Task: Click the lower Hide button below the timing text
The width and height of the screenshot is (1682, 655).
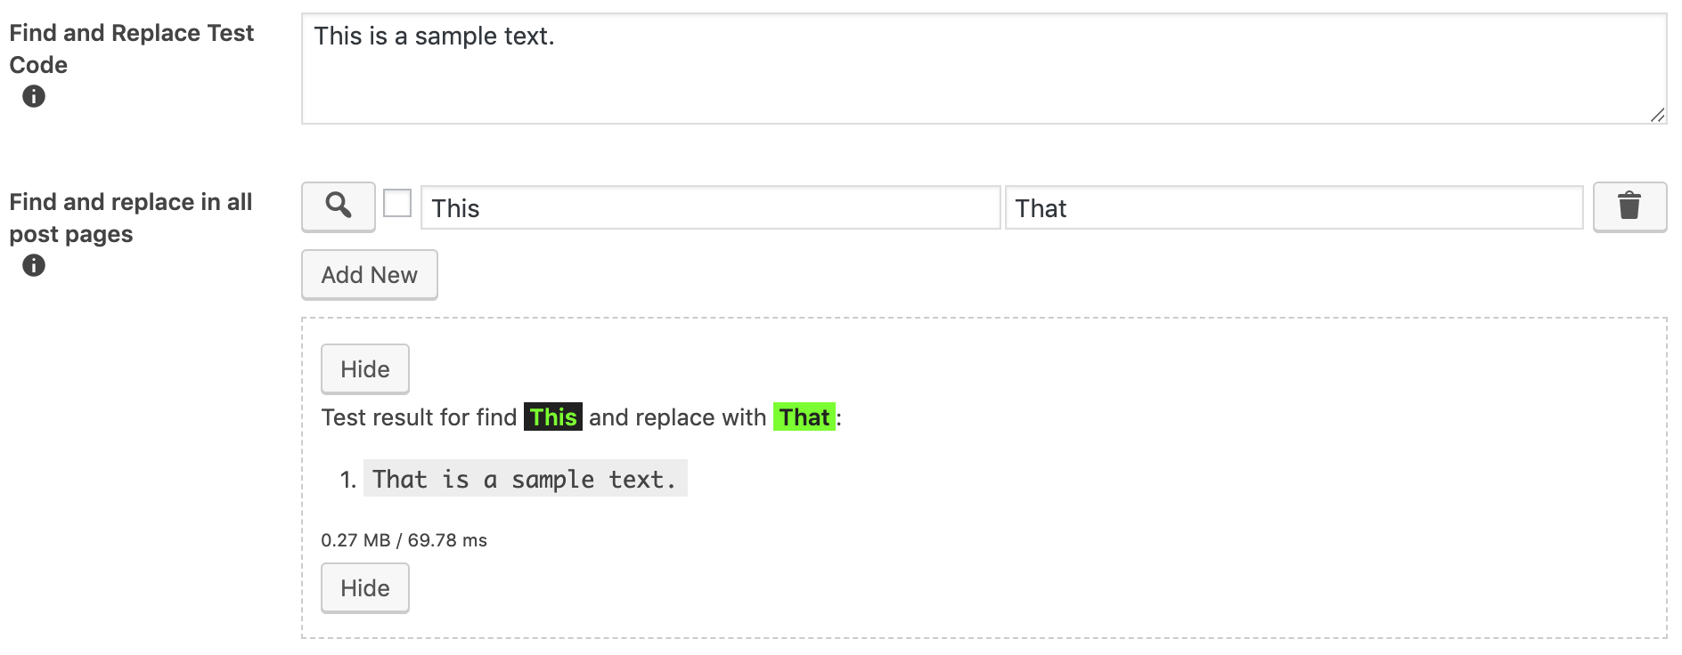Action: coord(363,587)
